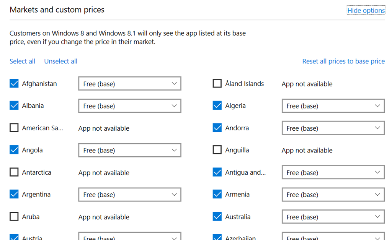Click Reset all prices to base price

pyautogui.click(x=343, y=61)
